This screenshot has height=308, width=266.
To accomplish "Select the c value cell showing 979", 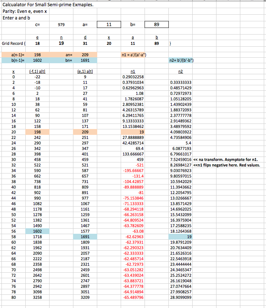I will click(x=61, y=25).
